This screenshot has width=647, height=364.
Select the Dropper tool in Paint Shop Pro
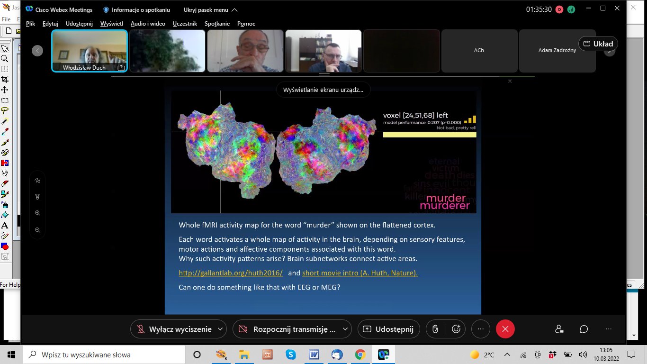5,131
